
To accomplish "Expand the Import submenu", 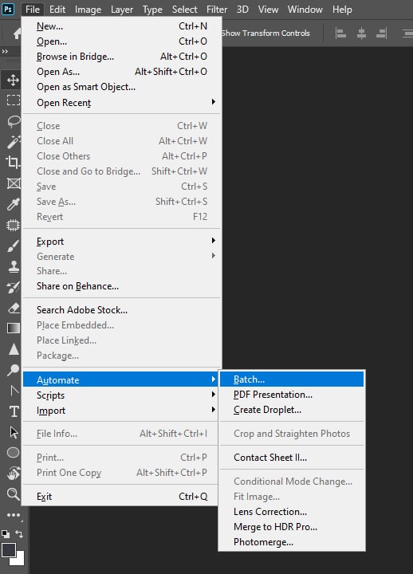I will pyautogui.click(x=121, y=411).
